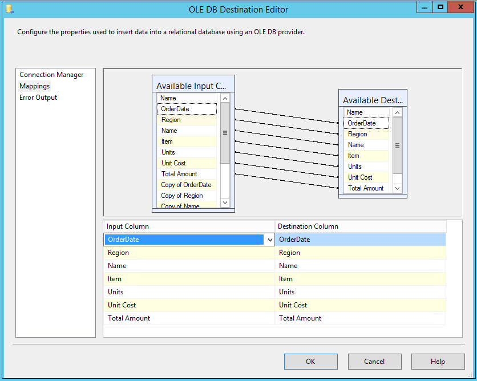The height and width of the screenshot is (381, 477).
Task: Select Region in Available Destination Columns list
Action: point(366,134)
